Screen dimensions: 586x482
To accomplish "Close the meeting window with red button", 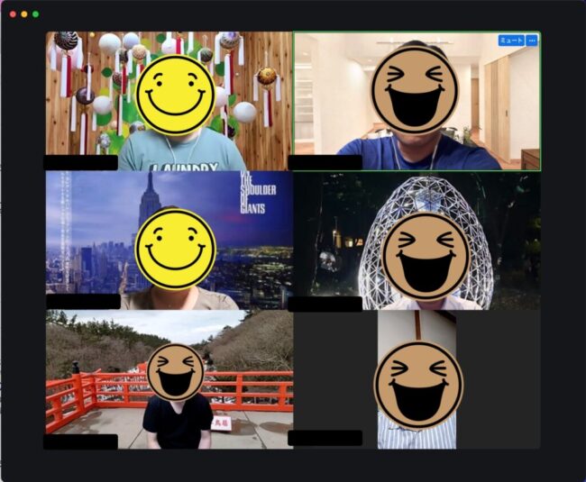I will (14, 14).
